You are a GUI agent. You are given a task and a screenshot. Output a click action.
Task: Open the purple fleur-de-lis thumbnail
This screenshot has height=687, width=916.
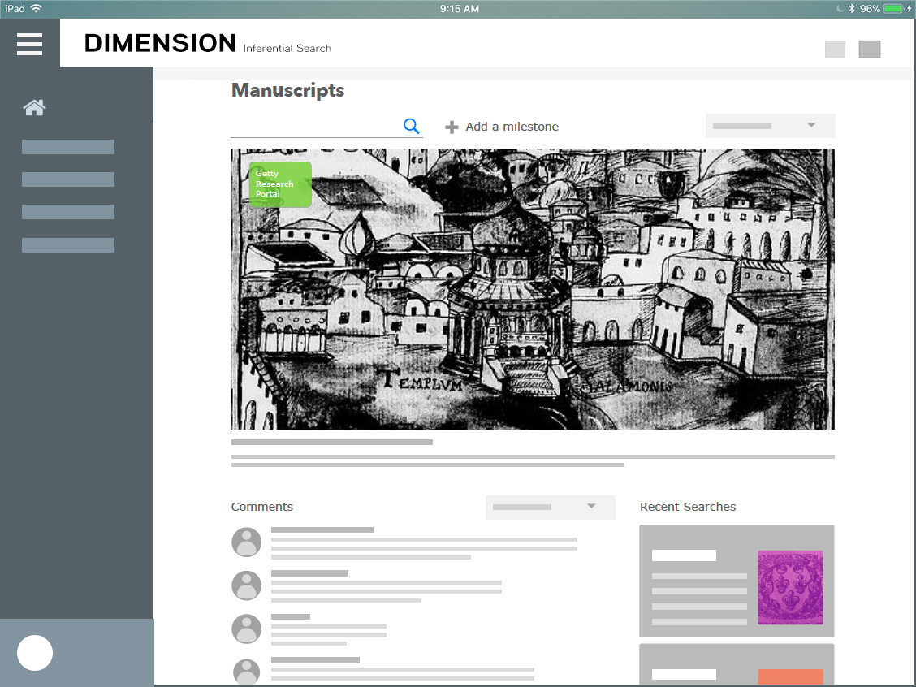pos(790,587)
